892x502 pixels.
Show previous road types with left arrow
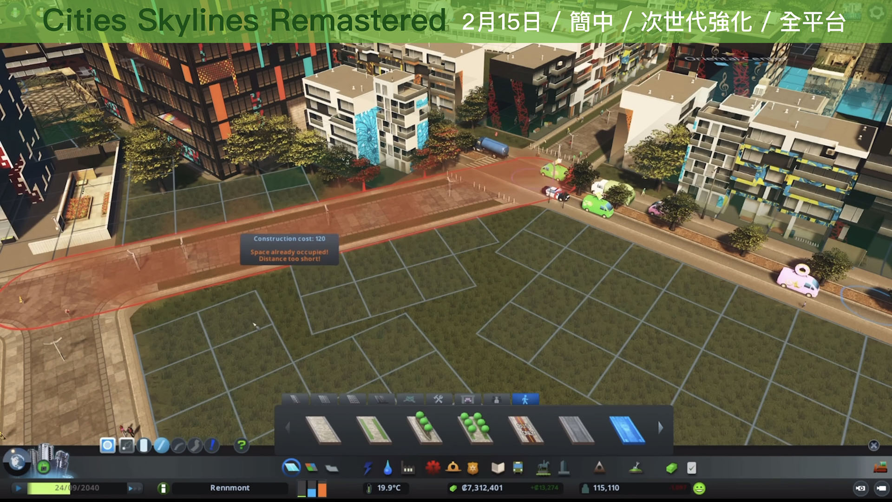click(288, 428)
